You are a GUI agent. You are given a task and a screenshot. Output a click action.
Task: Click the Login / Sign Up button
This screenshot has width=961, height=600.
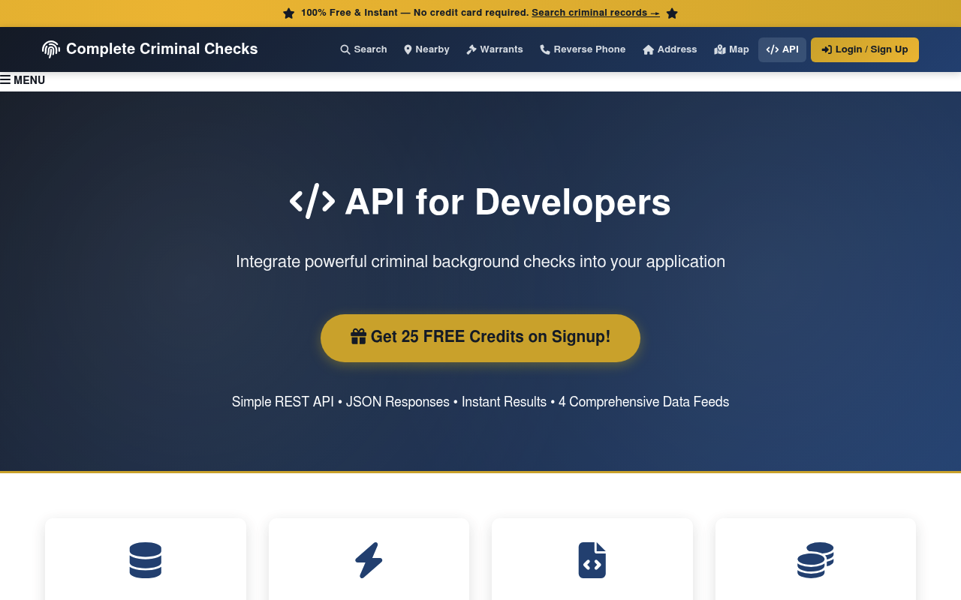pos(865,49)
